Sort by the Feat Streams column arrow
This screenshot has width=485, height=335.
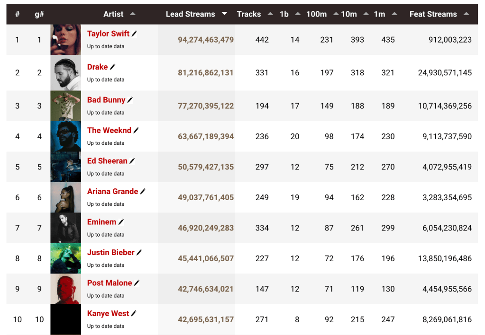coord(467,14)
